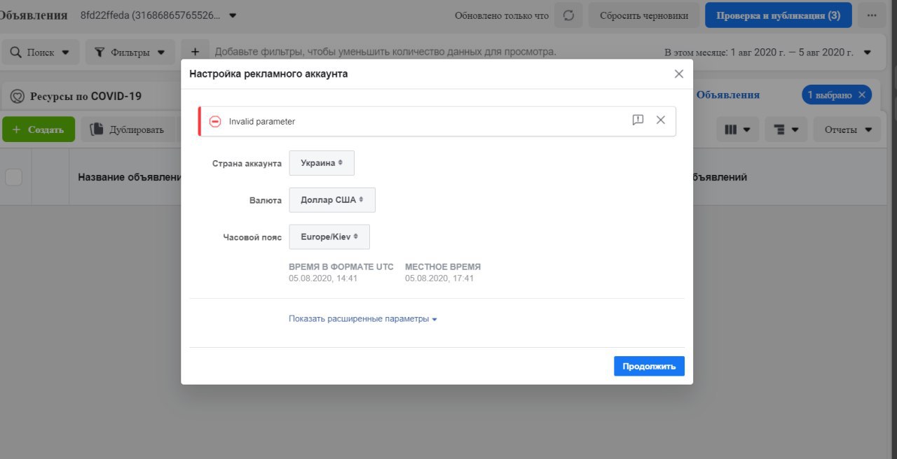Click the Название объявления column header
Viewport: 897px width, 459px height.
click(x=130, y=178)
